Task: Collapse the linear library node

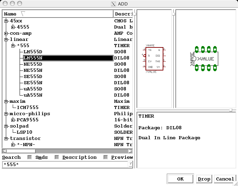Action: 6,40
